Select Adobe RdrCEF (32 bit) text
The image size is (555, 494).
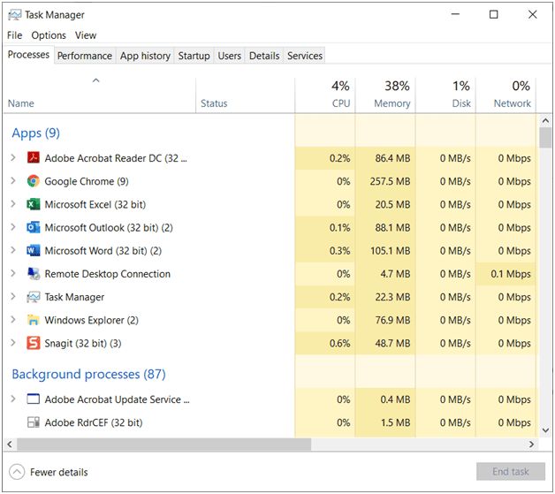click(94, 422)
